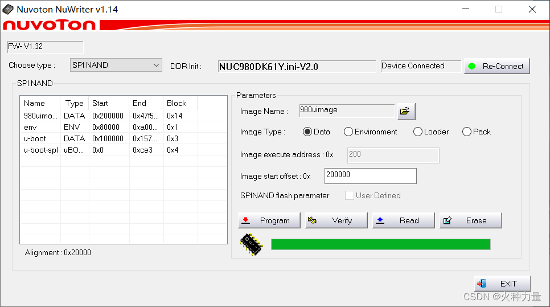Click the Alignment : 0x20000 text
Image resolution: width=550 pixels, height=307 pixels.
[58, 253]
